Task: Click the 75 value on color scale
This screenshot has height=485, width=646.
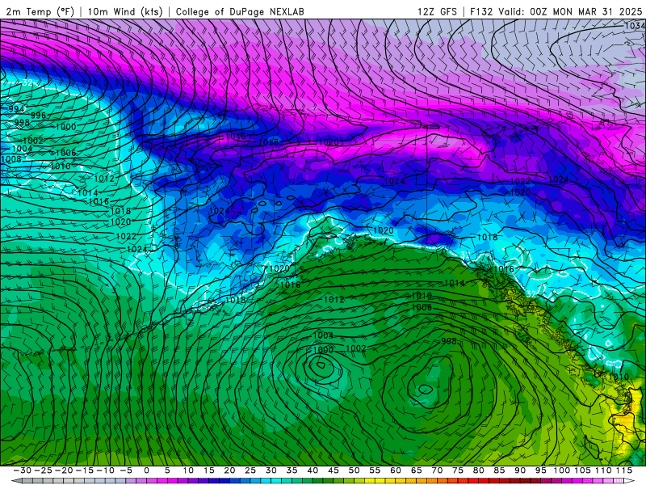Action: pyautogui.click(x=458, y=470)
